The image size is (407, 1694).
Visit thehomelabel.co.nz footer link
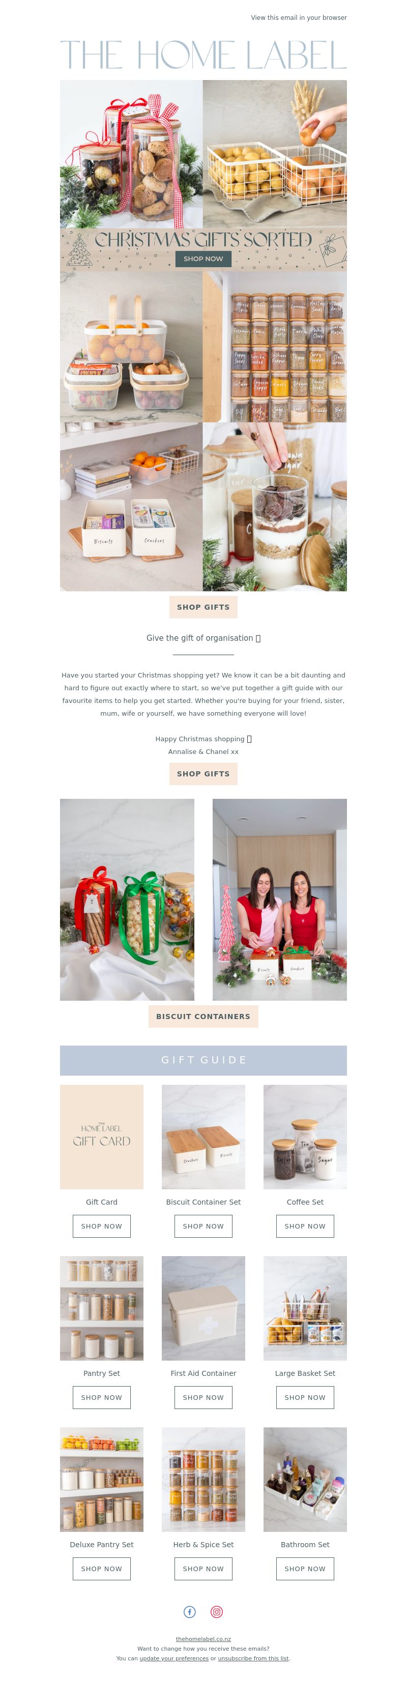pos(203,1639)
